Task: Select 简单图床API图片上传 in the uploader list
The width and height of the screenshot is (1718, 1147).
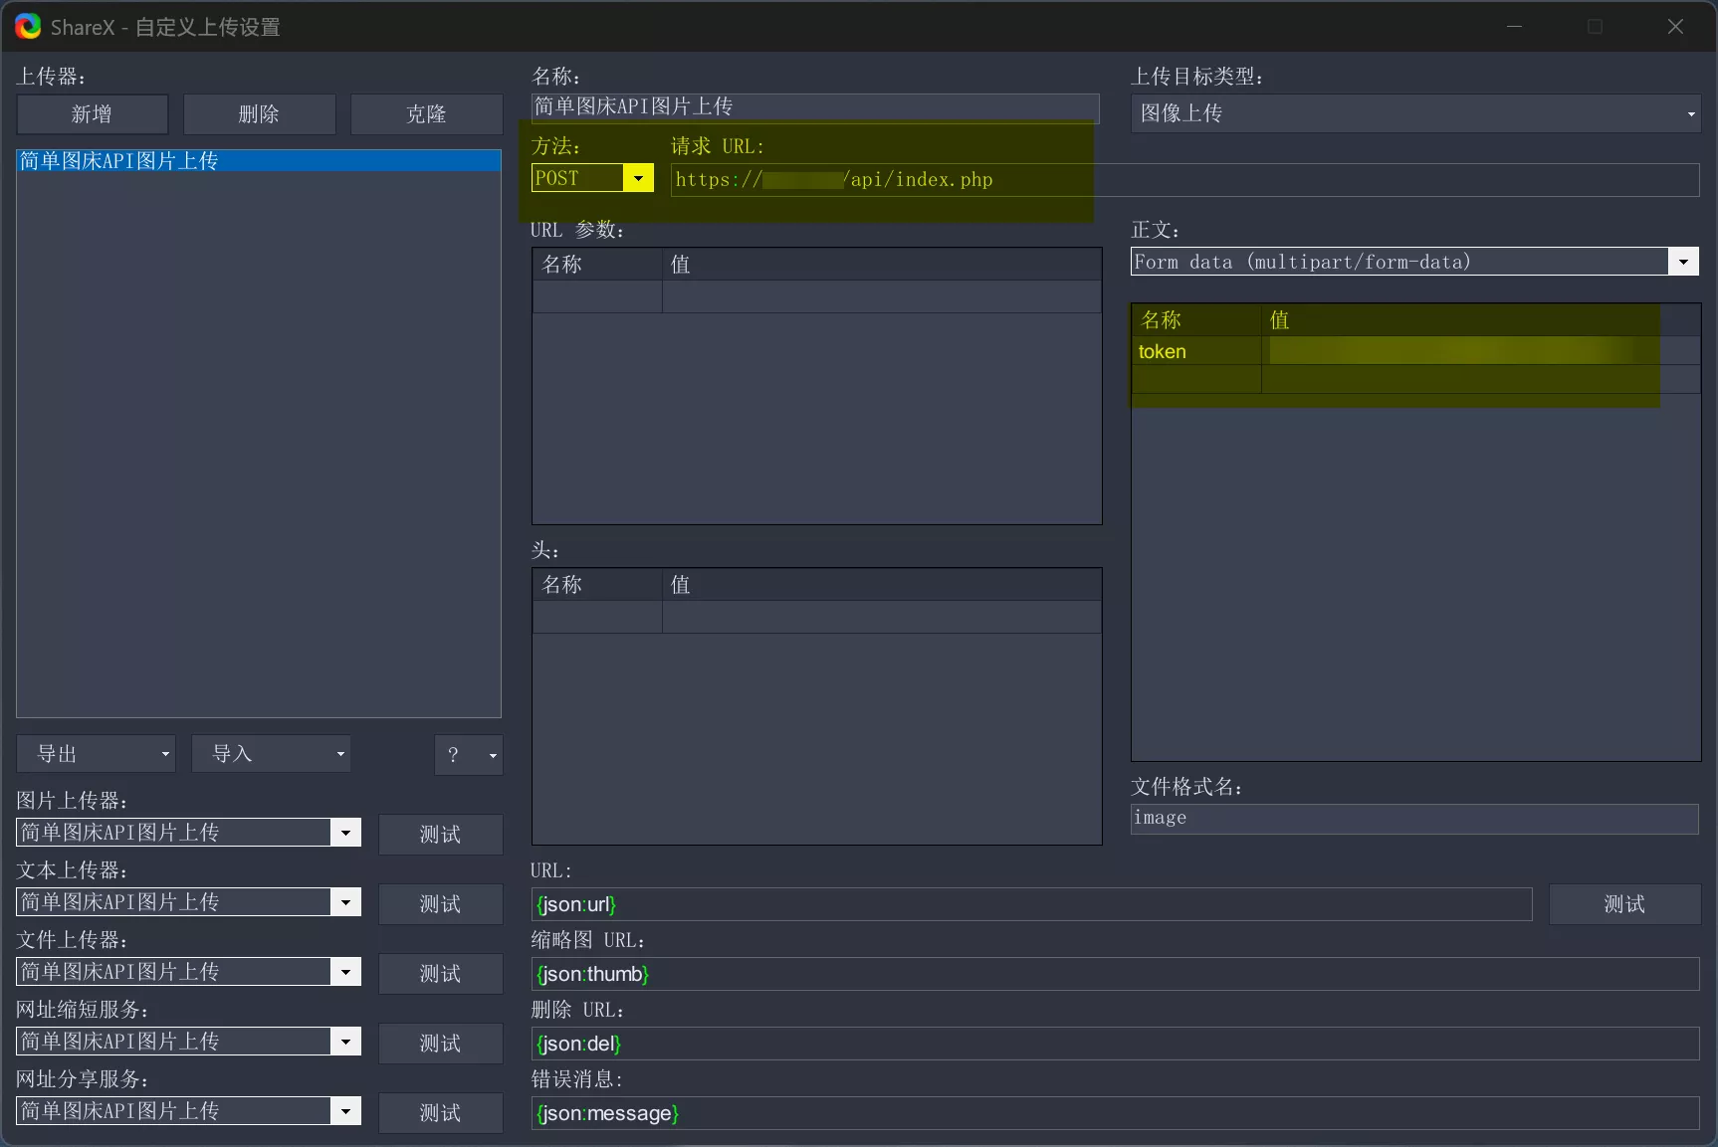Action: click(x=259, y=161)
